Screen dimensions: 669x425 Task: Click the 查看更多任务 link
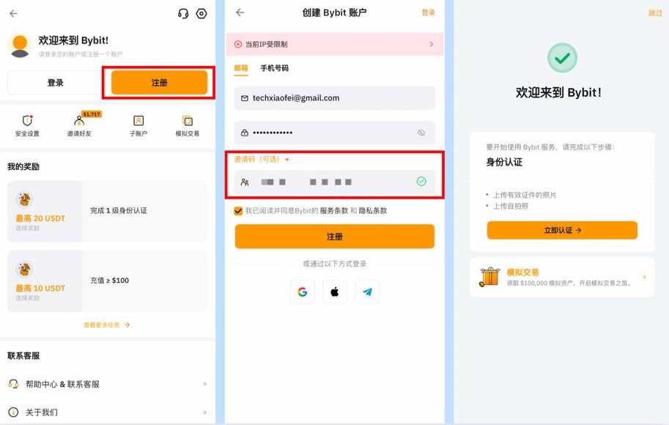coord(107,325)
